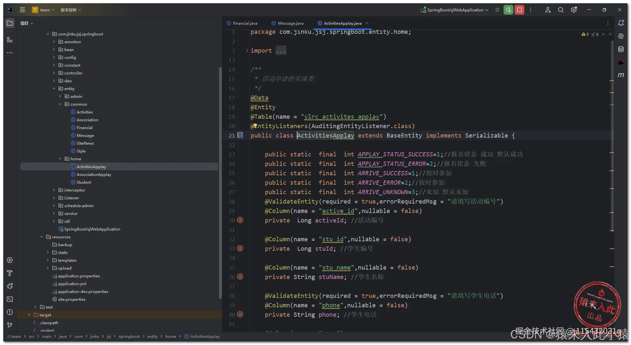
Task: Click the lightbulb intention icon on line 20
Action: click(x=255, y=126)
